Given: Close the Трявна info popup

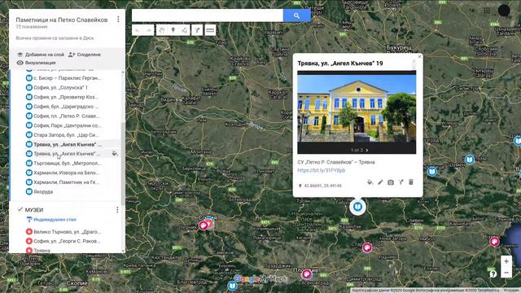Looking at the screenshot, I should click(x=419, y=57).
